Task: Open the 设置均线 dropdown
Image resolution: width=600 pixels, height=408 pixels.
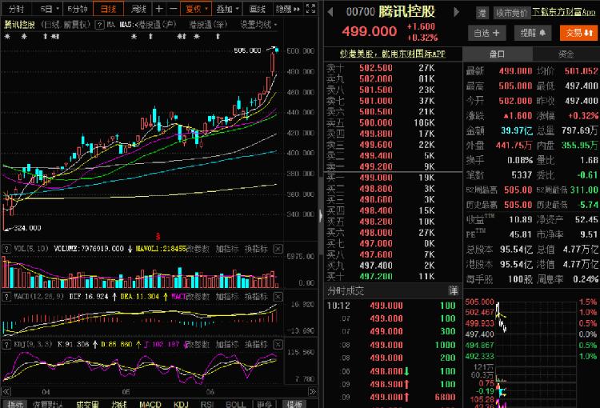Action: pos(258,25)
